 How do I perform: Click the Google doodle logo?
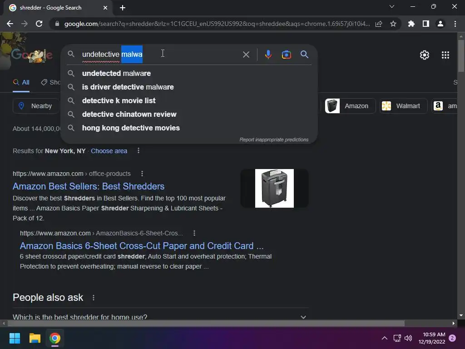[32, 55]
